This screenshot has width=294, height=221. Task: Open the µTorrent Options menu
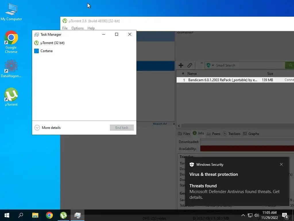click(x=78, y=28)
